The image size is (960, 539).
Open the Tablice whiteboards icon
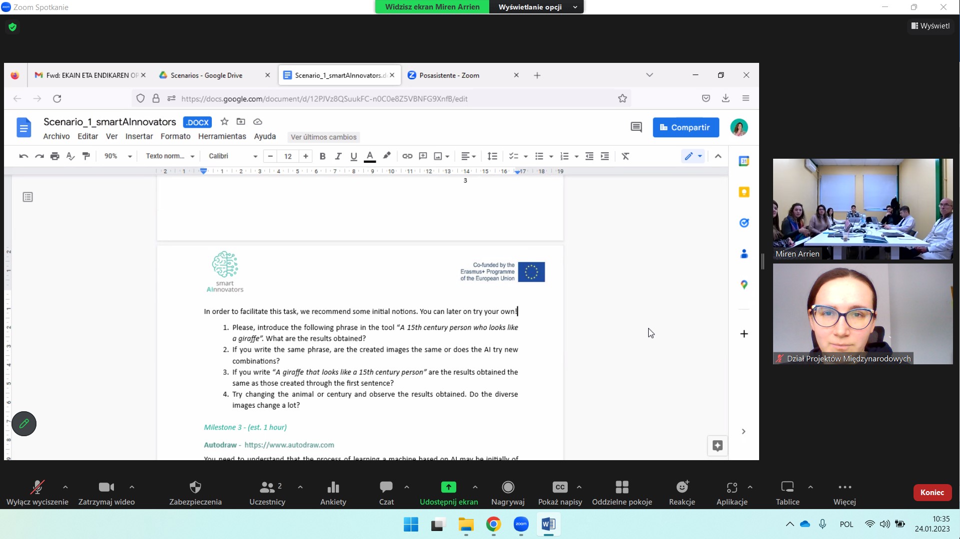787,487
